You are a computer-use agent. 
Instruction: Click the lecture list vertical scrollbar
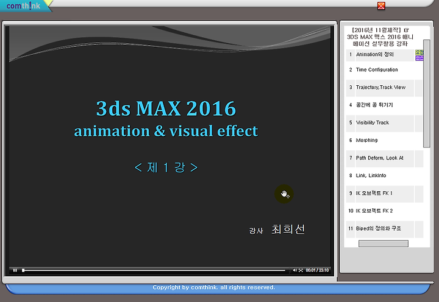coord(427,93)
